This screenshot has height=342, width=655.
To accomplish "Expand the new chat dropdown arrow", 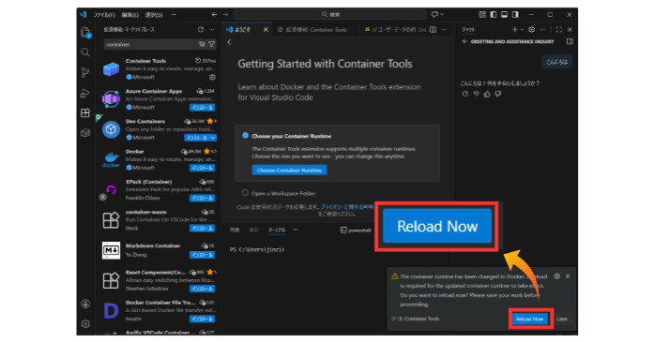I will pyautogui.click(x=522, y=30).
